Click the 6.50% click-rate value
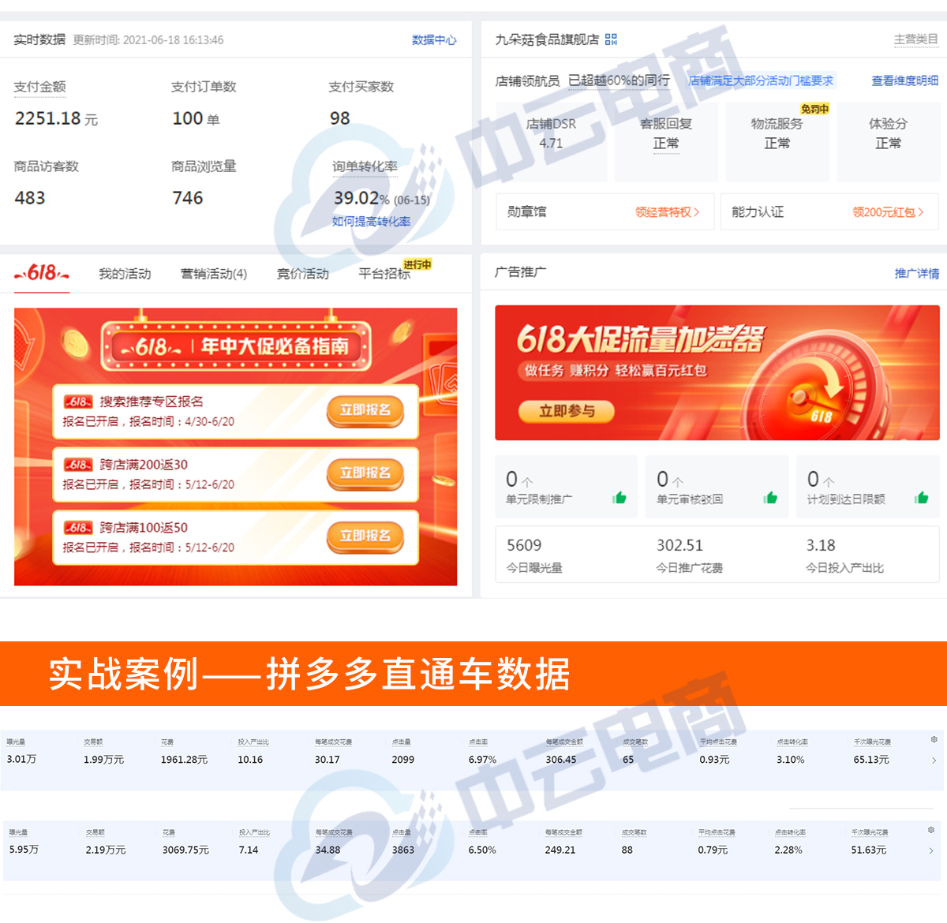 coord(482,850)
